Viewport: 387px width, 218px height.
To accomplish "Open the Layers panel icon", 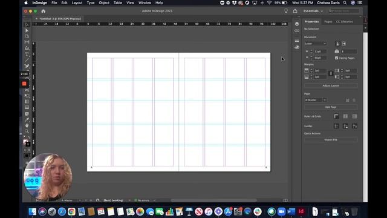I will click(x=297, y=24).
